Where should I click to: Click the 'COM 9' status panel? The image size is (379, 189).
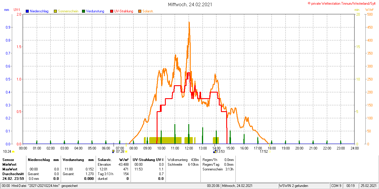pos(336,186)
